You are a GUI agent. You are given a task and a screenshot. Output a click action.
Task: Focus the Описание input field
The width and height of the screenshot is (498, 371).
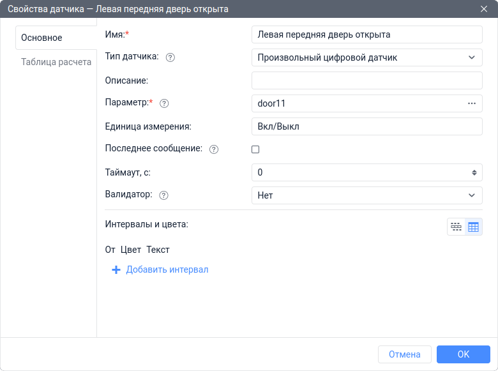[x=367, y=80]
